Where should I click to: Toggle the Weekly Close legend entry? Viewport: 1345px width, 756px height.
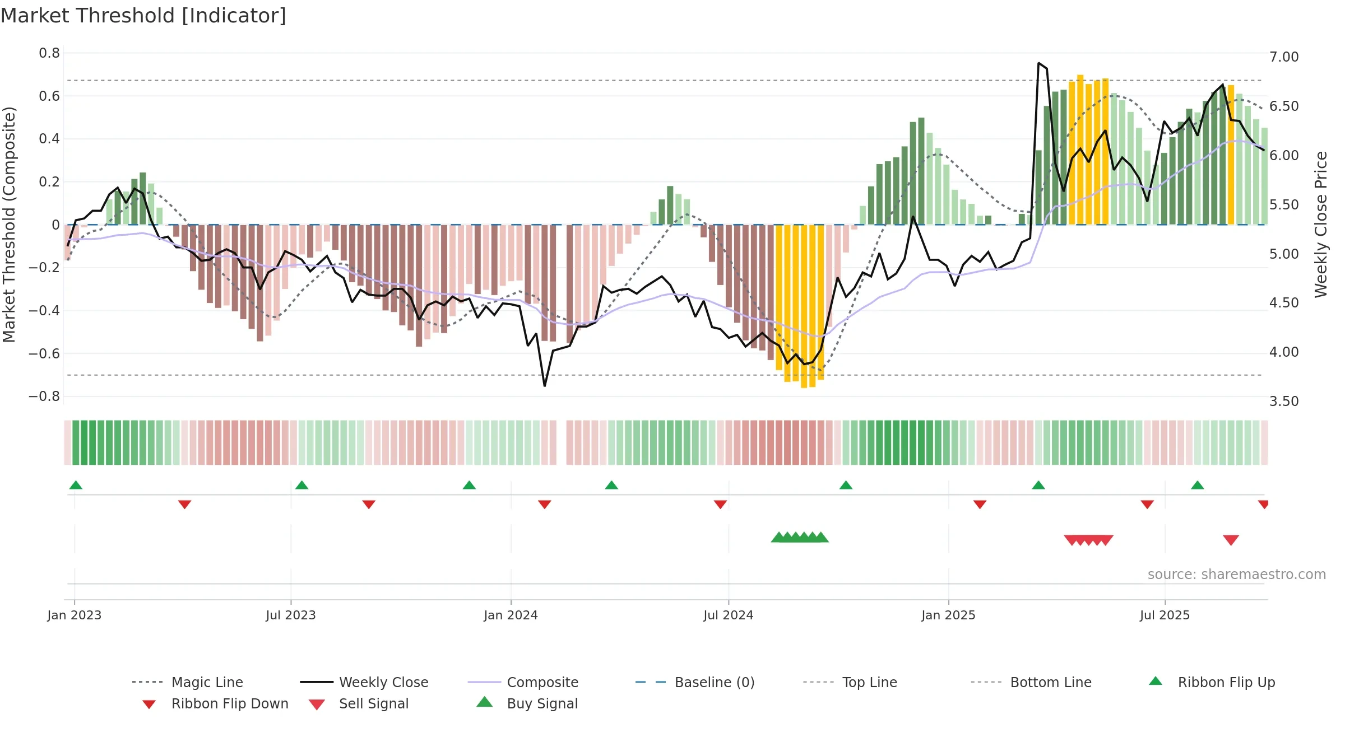tap(364, 682)
